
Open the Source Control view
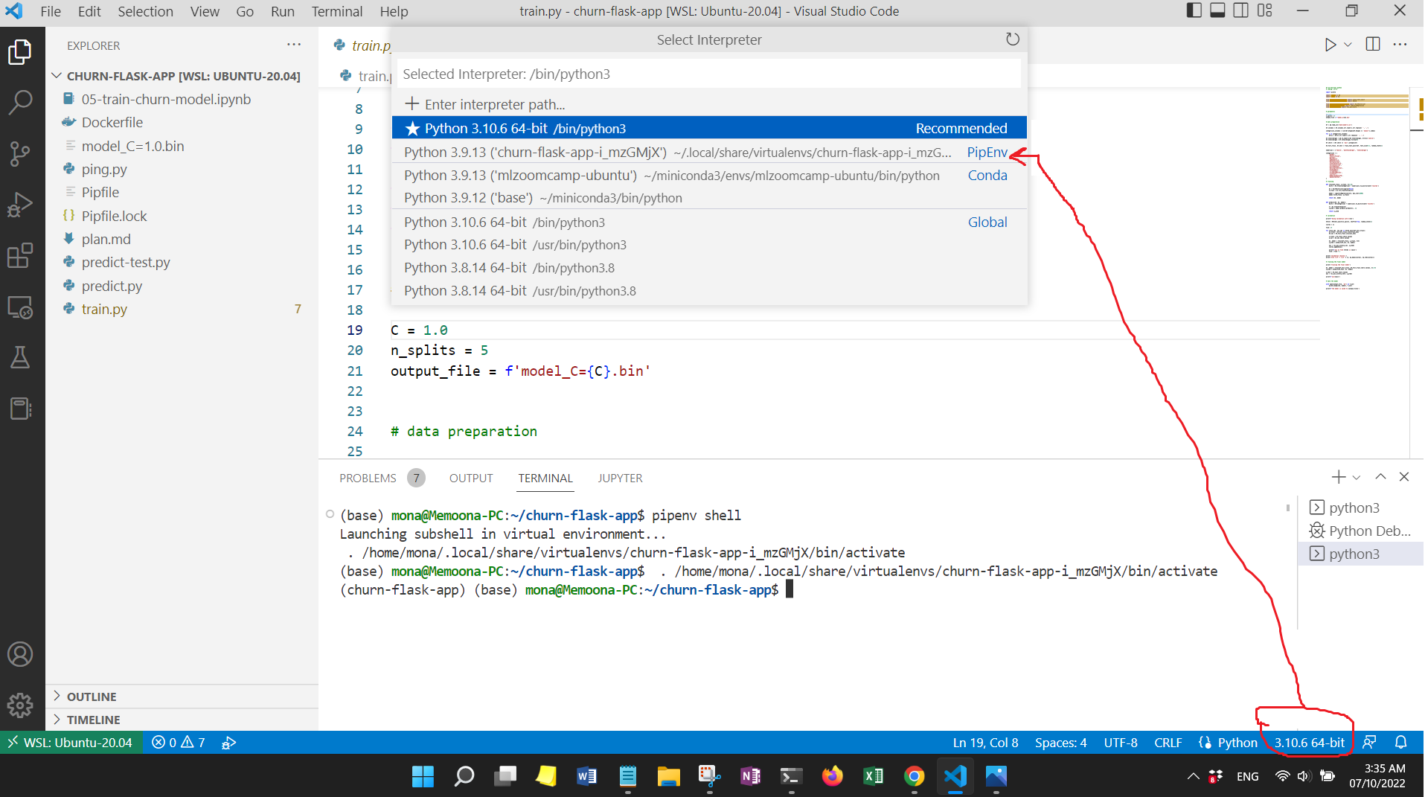tap(20, 154)
